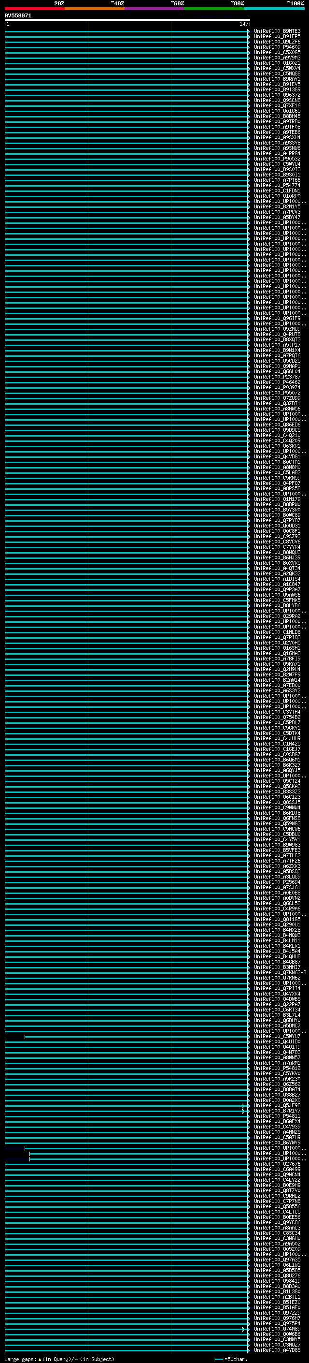Select hit label UniRef100_Q7RY87
This screenshot has height=1363, width=309.
[277, 520]
